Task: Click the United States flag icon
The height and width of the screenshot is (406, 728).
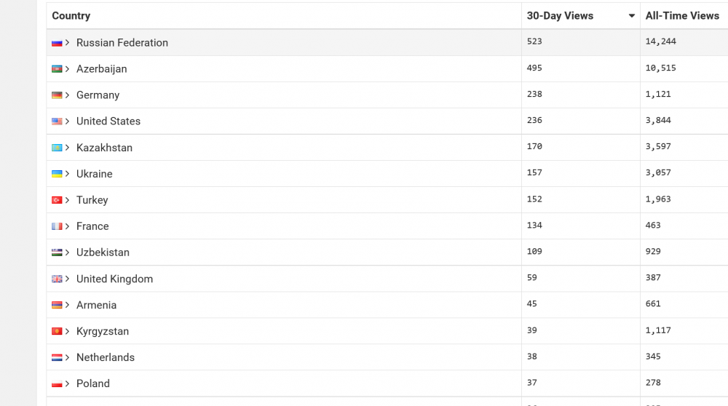Action: click(57, 122)
